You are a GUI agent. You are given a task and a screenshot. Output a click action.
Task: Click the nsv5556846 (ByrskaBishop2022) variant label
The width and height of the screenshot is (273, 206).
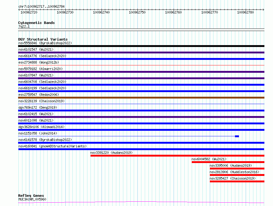[45, 43]
